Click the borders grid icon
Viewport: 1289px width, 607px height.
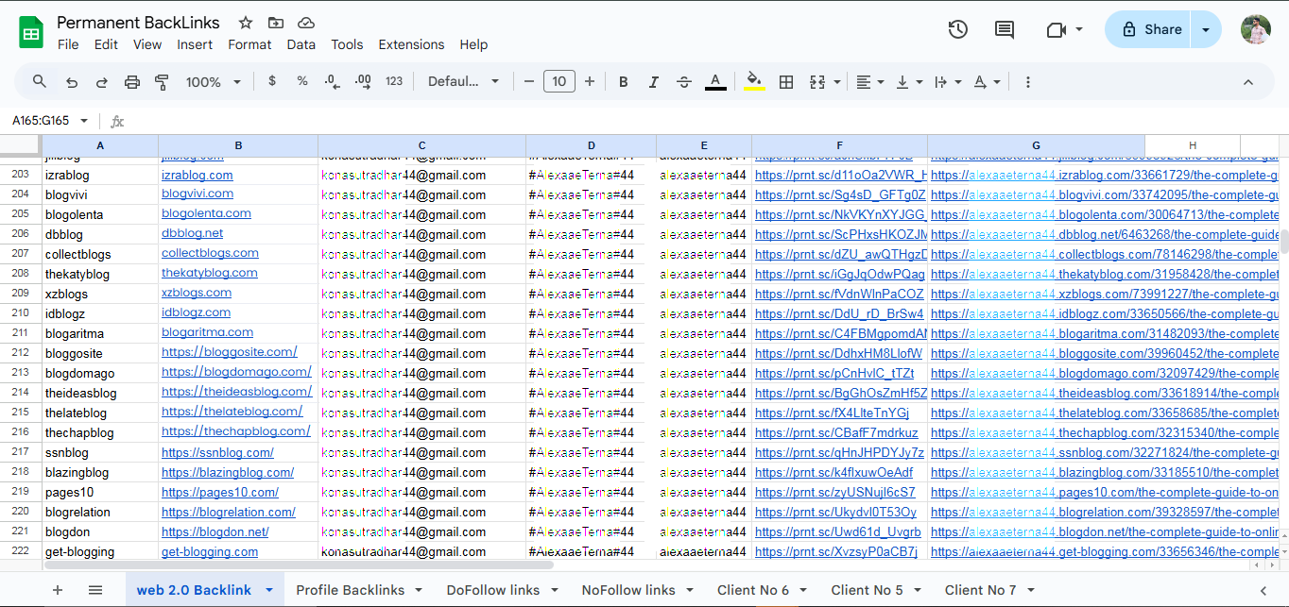(785, 82)
